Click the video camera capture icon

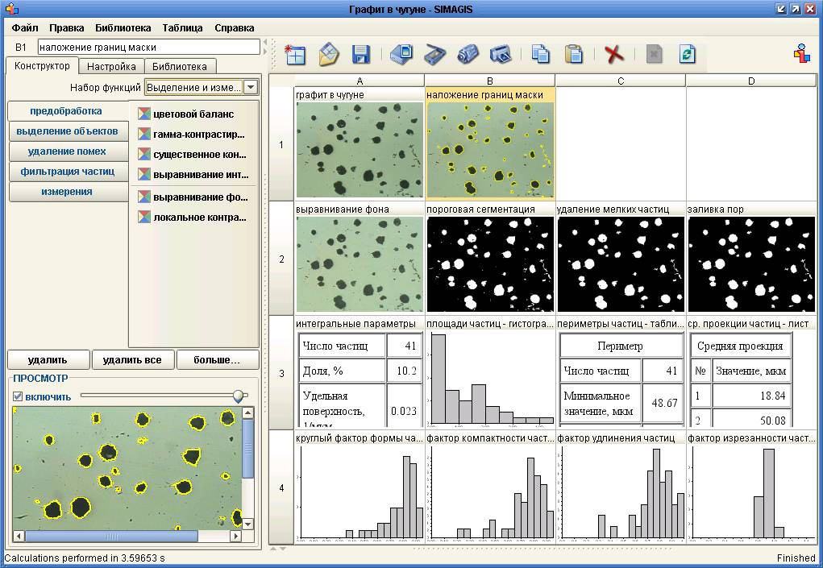click(468, 54)
